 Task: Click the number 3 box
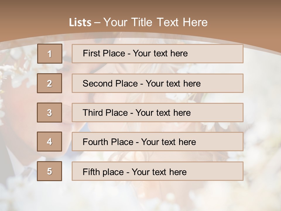pos(49,113)
